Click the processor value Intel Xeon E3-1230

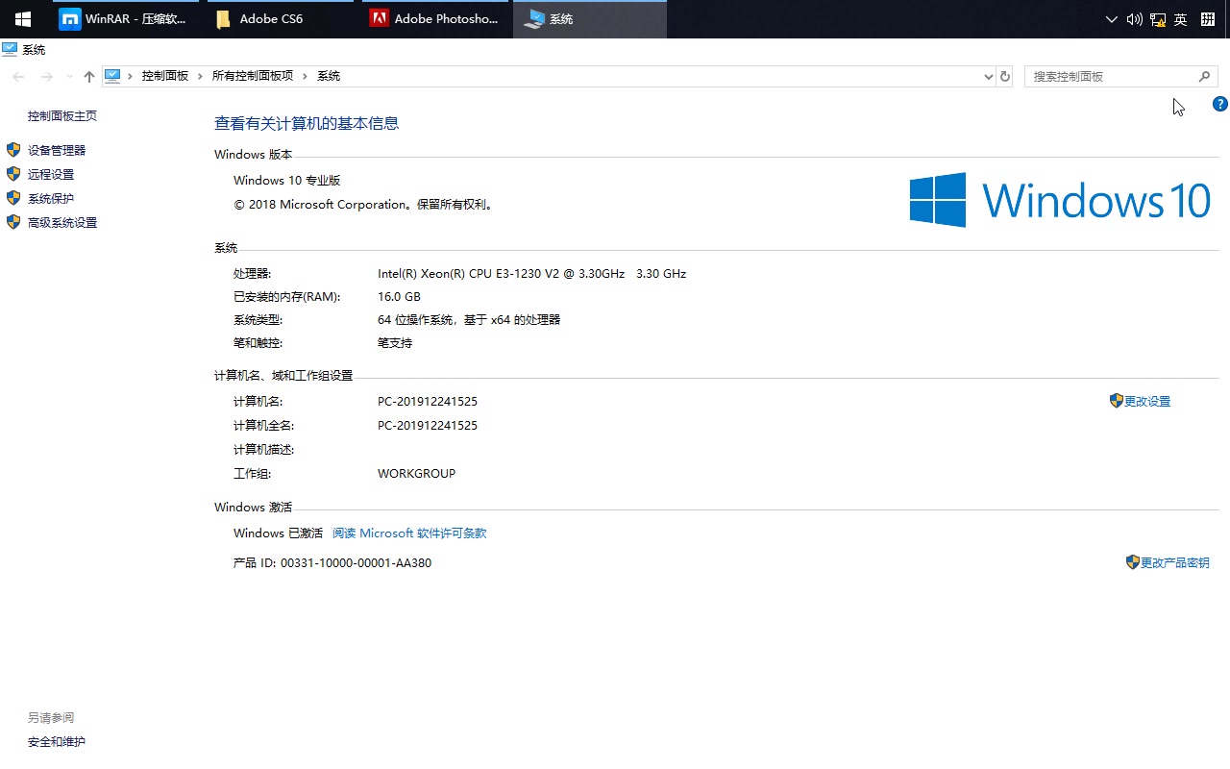click(x=531, y=274)
